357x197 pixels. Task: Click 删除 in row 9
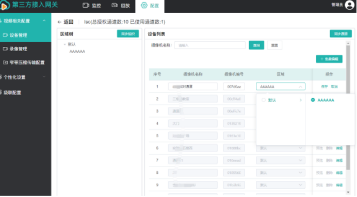[x=329, y=185]
